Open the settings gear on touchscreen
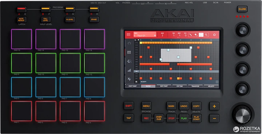This screenshot has width=262, height=134. click(x=214, y=35)
